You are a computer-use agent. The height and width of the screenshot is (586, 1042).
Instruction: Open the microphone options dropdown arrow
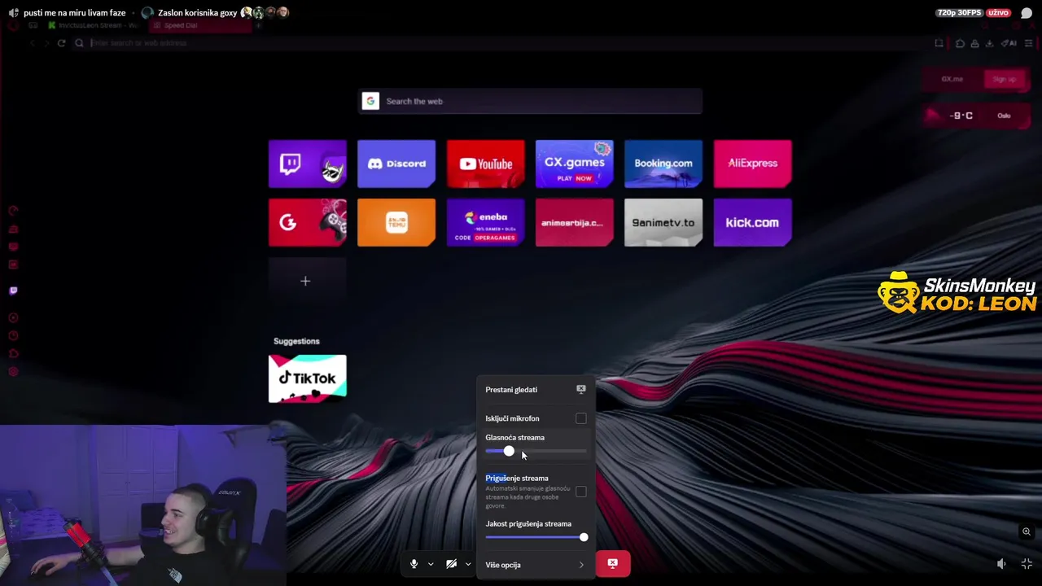(431, 564)
